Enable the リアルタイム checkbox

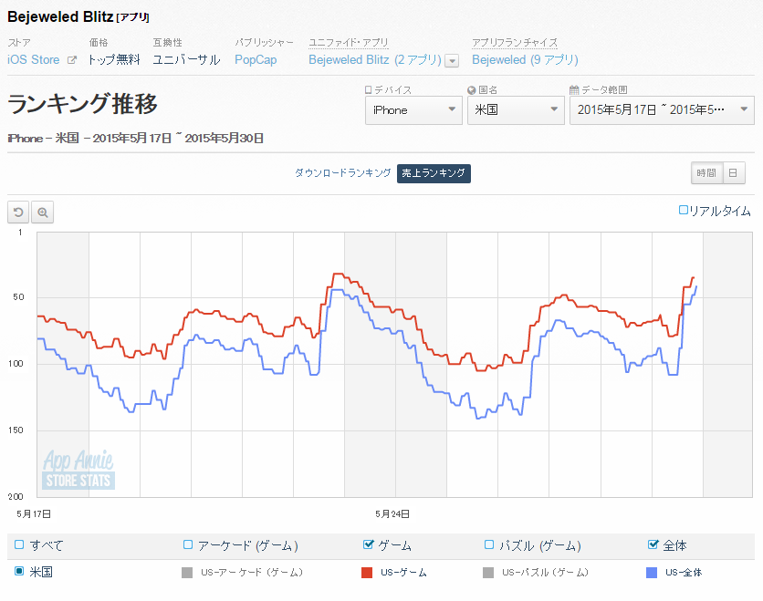(x=684, y=210)
